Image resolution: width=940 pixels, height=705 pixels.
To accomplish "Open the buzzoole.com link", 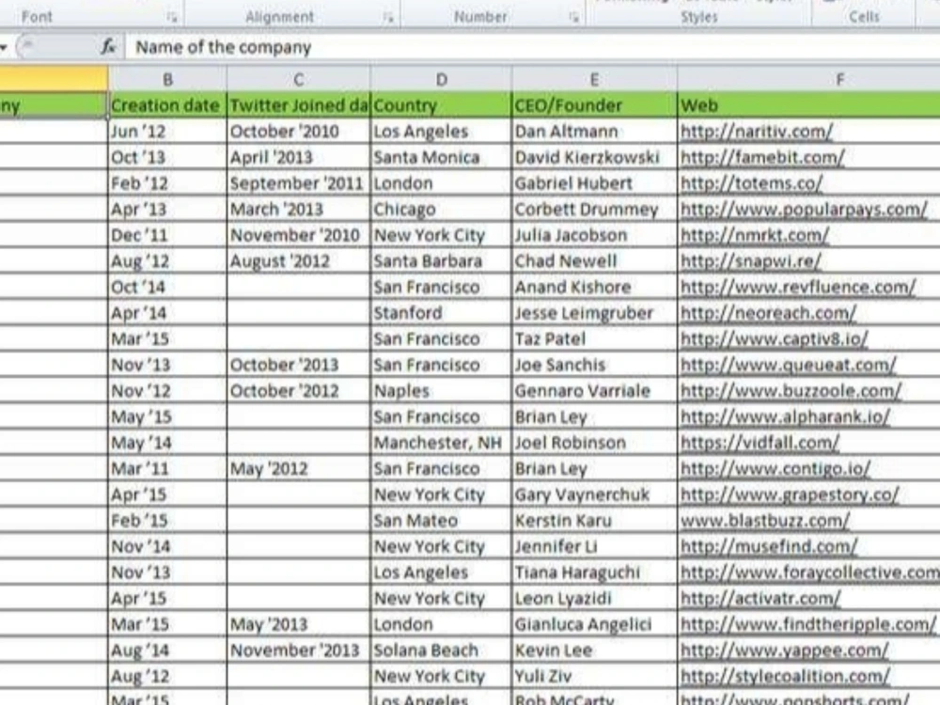I will [x=791, y=391].
